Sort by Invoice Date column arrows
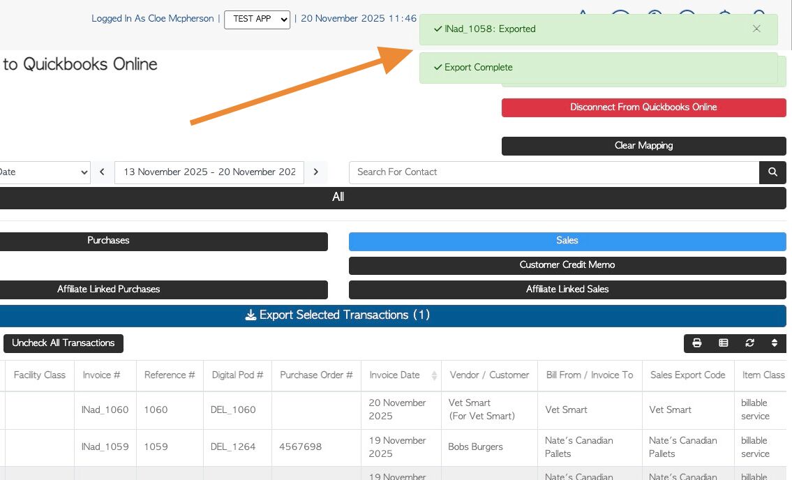792x480 pixels. tap(434, 375)
